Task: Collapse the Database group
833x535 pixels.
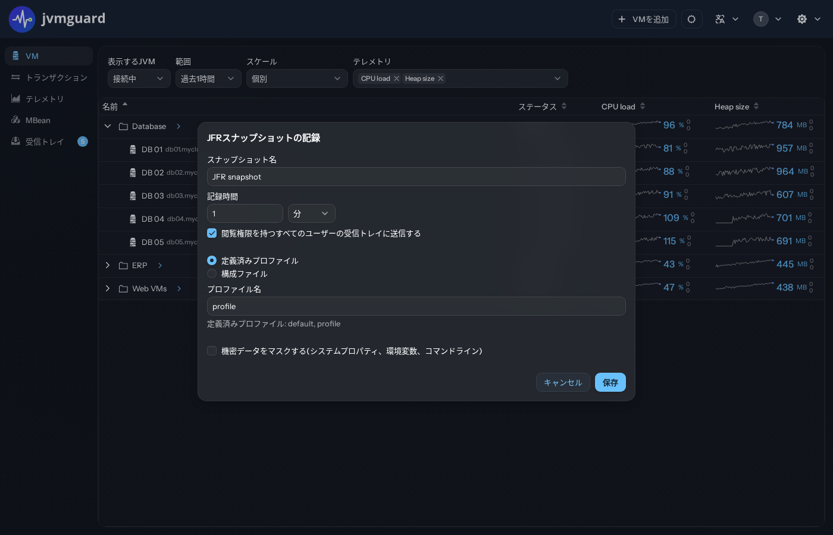Action: [x=108, y=126]
